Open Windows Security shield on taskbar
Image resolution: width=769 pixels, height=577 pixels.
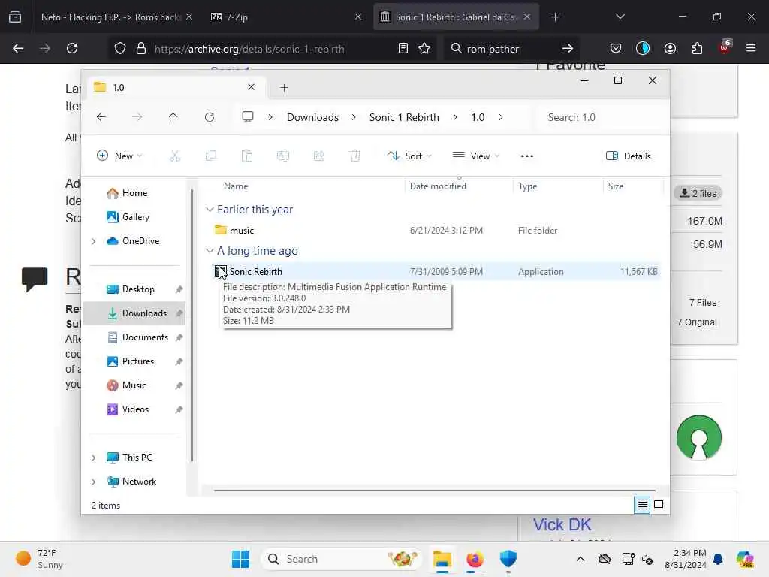point(508,559)
